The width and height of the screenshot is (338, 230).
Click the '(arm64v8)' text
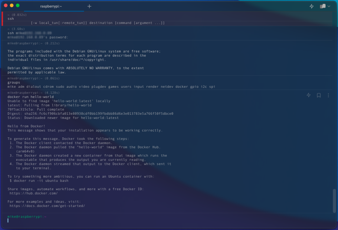[25, 151]
